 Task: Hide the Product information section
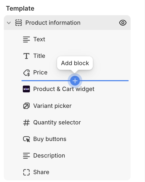click(123, 23)
